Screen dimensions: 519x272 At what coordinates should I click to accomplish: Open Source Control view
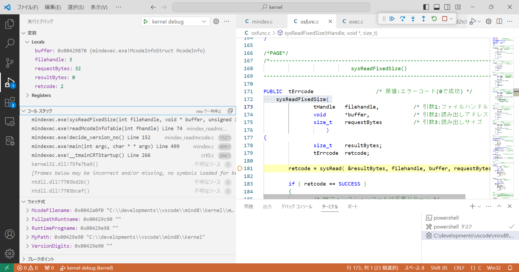(10, 63)
